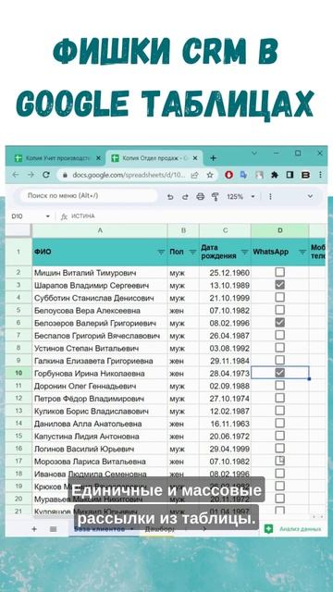Tick WhatsApp for Устинов Степан Витальевич
This screenshot has height=592, width=333.
pyautogui.click(x=279, y=348)
